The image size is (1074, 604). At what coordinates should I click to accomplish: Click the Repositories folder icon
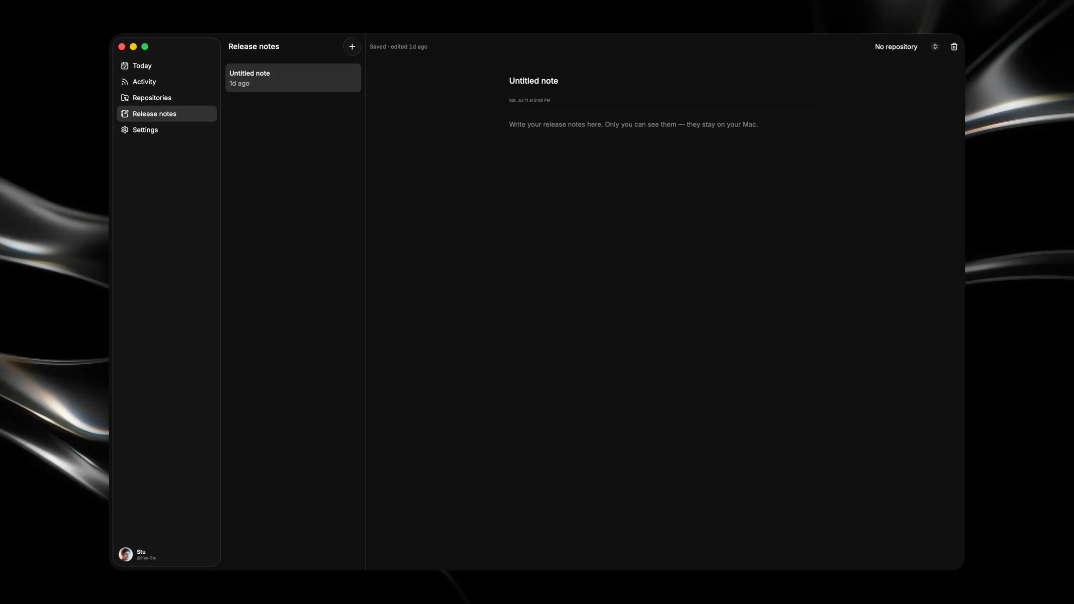point(125,98)
